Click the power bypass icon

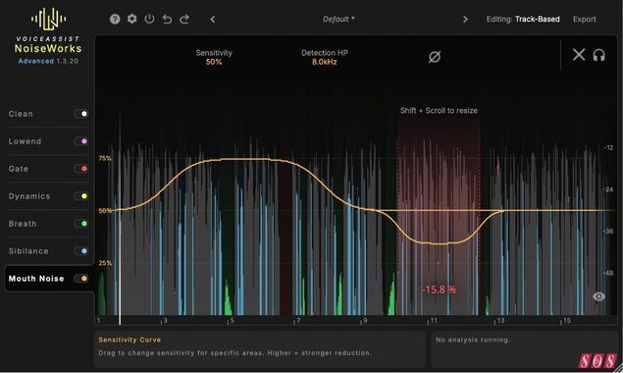coord(149,19)
